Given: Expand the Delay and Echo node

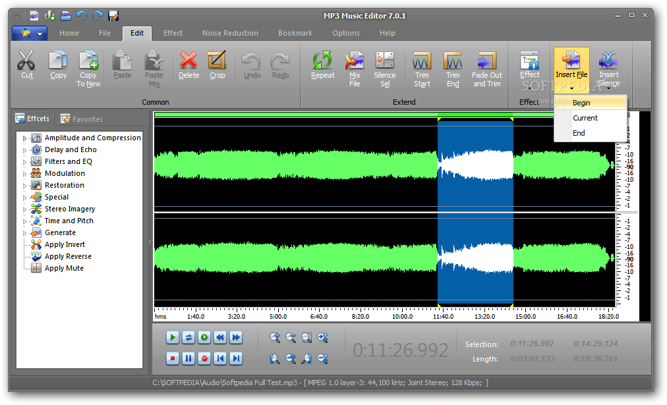Looking at the screenshot, I should (24, 150).
